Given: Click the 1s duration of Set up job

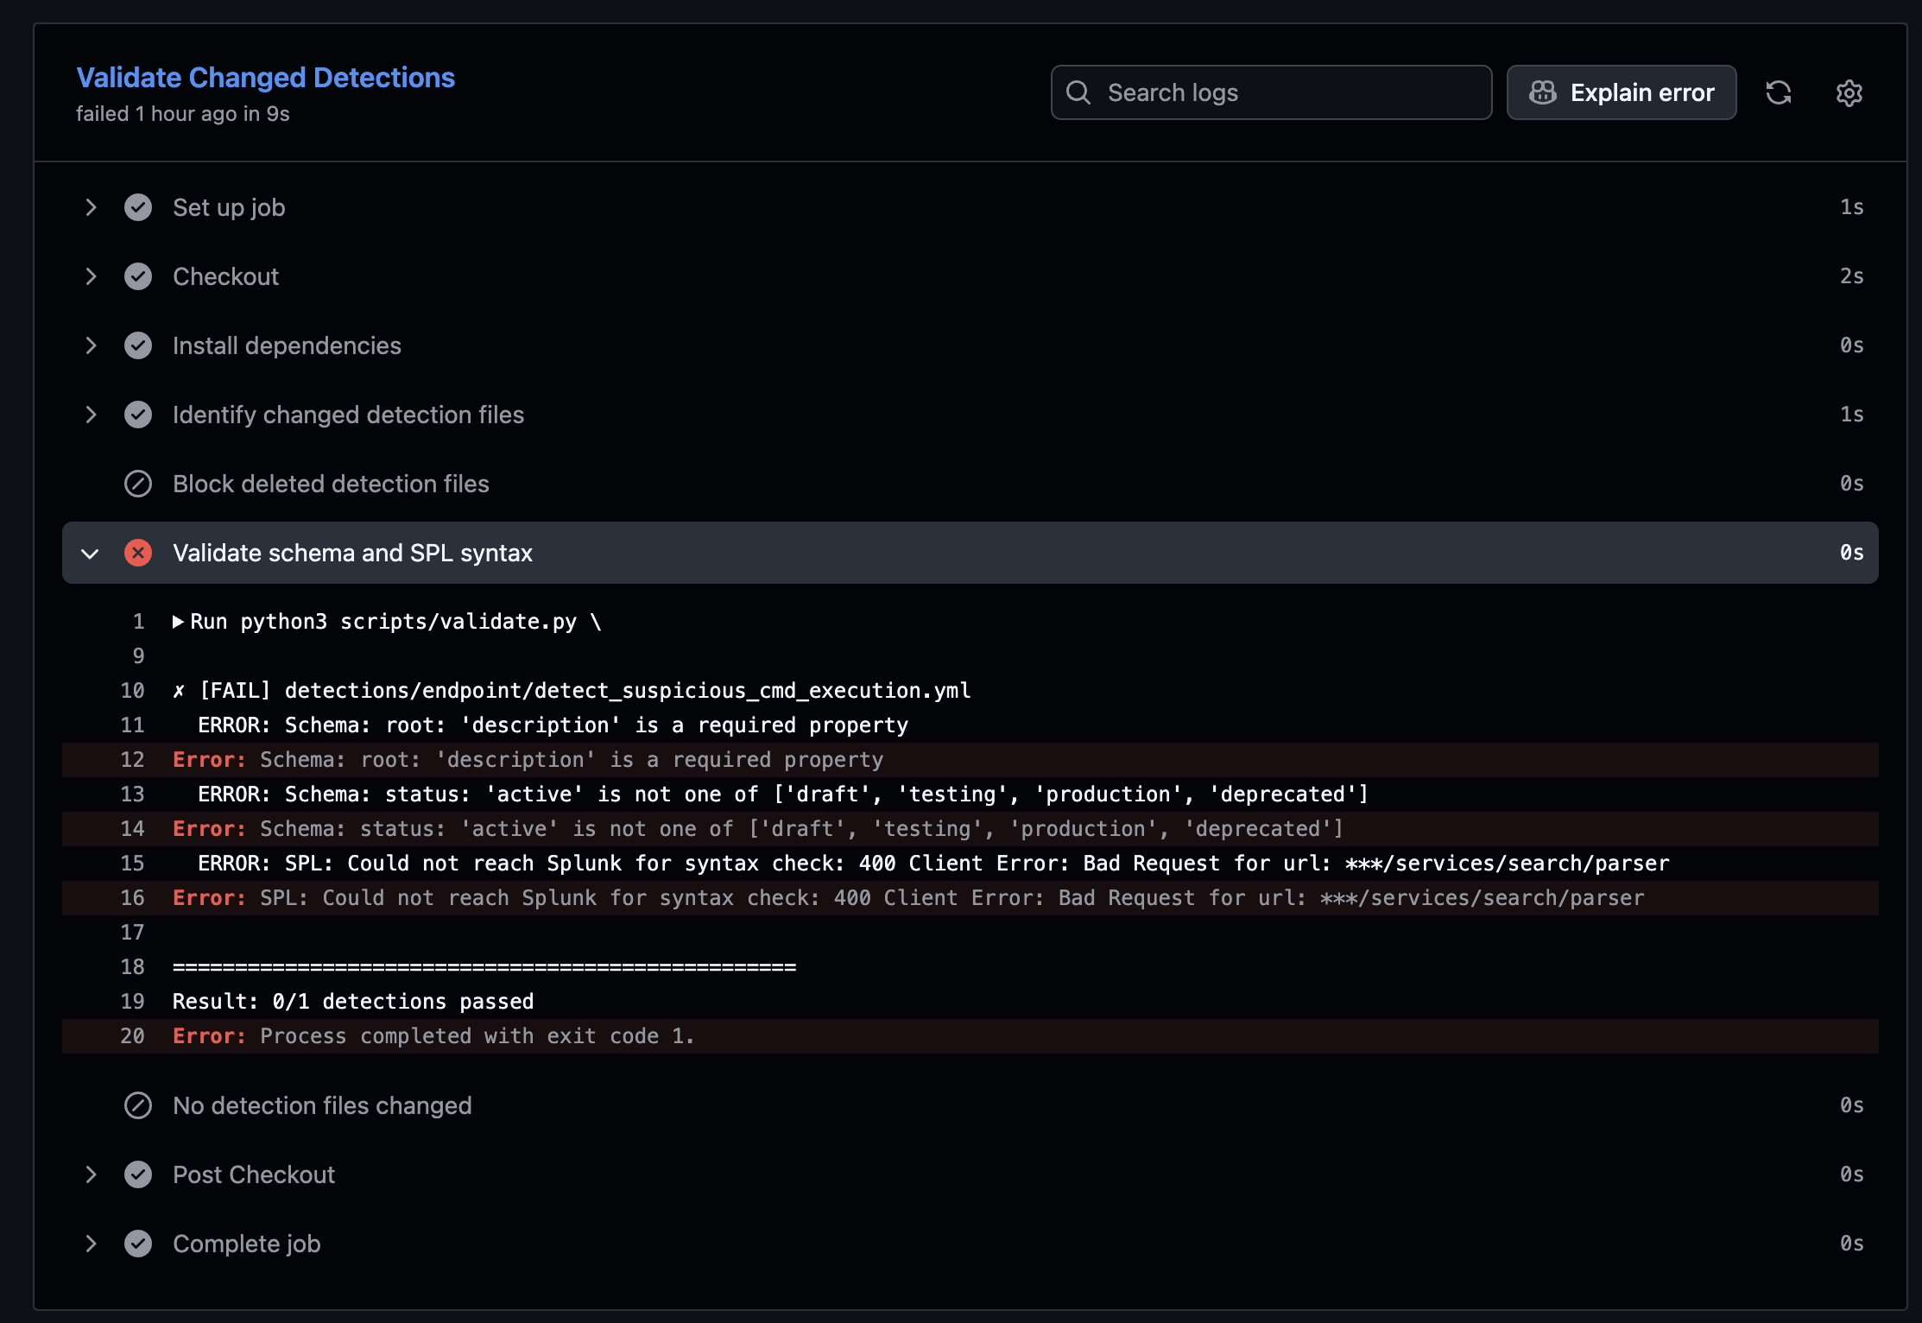Looking at the screenshot, I should [1851, 207].
